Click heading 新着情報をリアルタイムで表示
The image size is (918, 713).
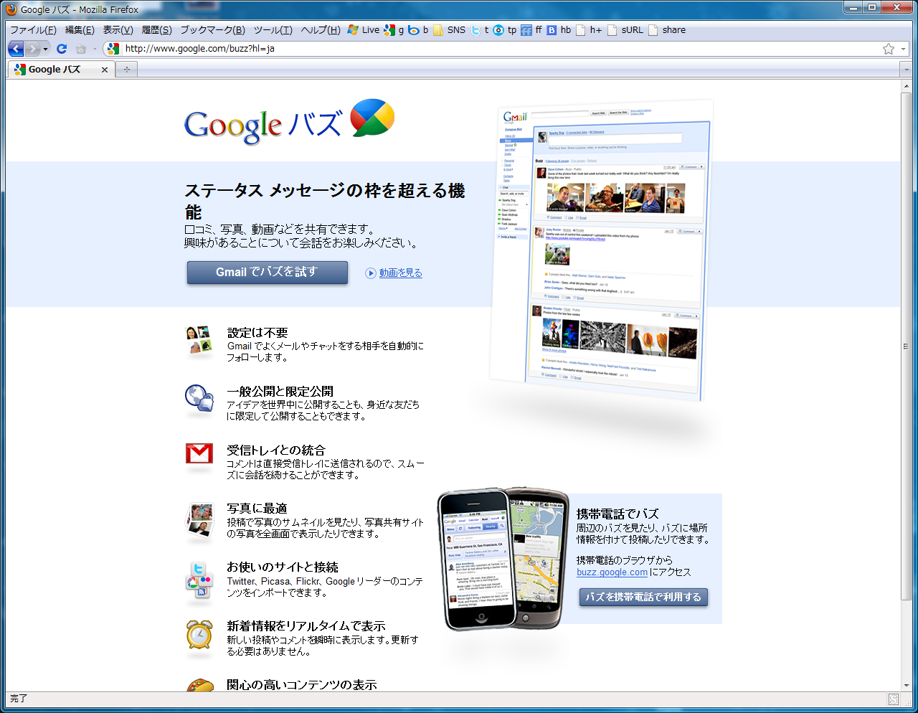point(306,626)
